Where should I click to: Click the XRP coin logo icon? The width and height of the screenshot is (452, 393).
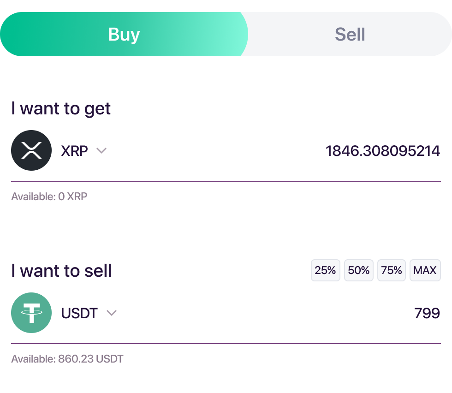tap(31, 150)
